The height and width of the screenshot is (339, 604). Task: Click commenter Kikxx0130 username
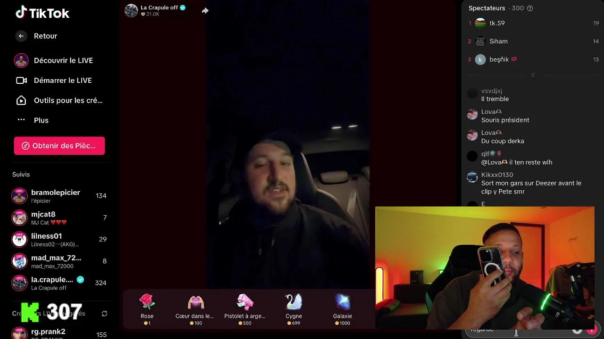(x=497, y=175)
